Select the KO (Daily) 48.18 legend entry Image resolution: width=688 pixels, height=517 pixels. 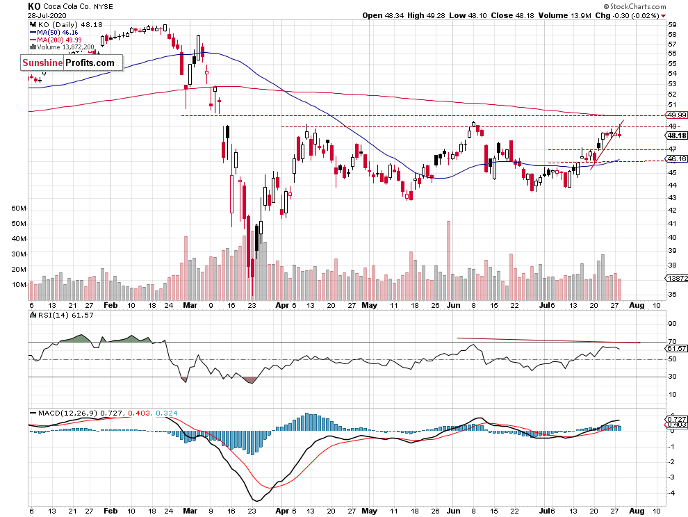pos(70,25)
